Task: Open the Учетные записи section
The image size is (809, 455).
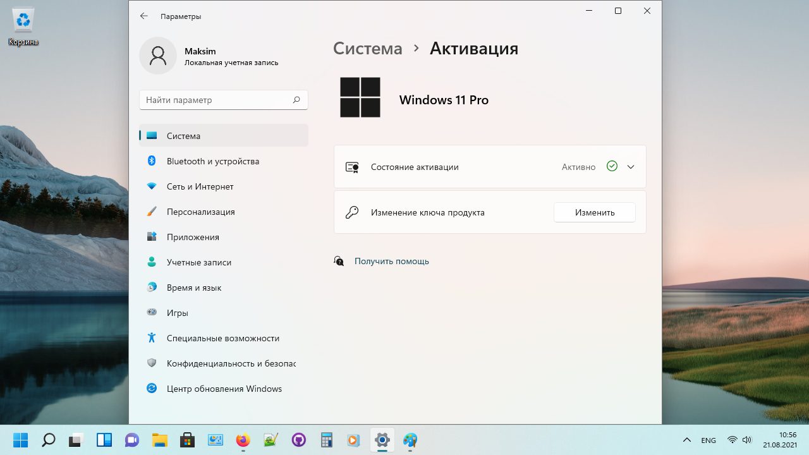Action: click(x=224, y=262)
